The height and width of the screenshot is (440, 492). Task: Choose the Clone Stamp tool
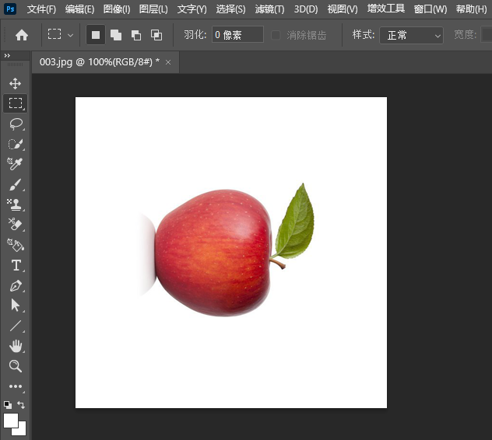click(16, 205)
